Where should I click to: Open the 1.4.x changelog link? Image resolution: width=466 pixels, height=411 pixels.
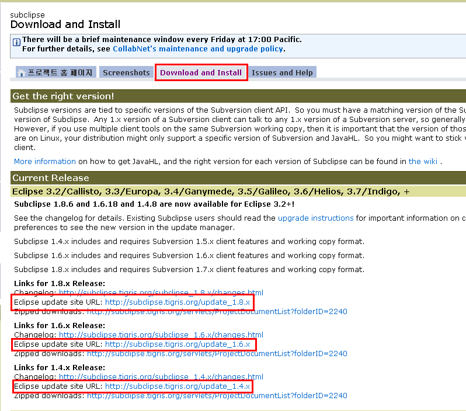[x=161, y=377]
